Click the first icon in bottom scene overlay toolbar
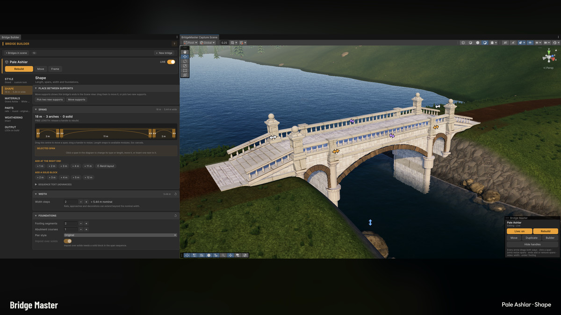 (x=187, y=255)
